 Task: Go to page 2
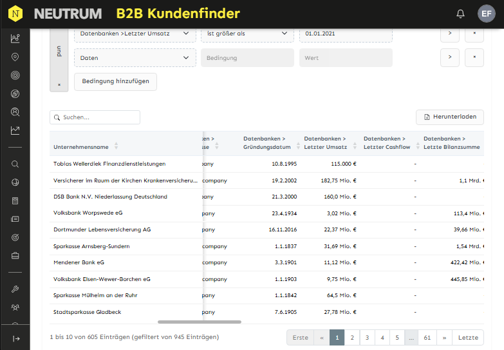[x=352, y=338]
